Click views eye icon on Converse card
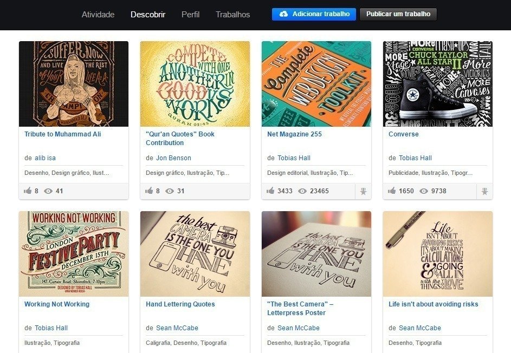This screenshot has width=511, height=353. tap(424, 191)
